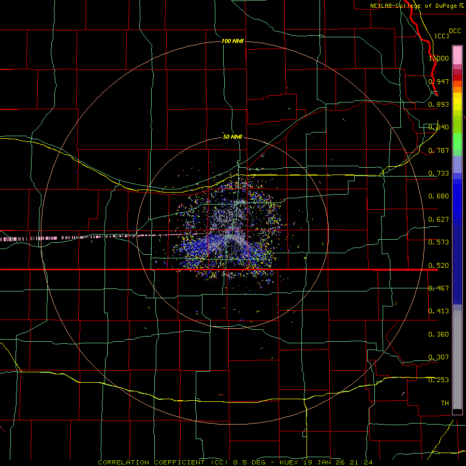Click the 0.840 scale value
The image size is (466, 466).
pos(439,127)
